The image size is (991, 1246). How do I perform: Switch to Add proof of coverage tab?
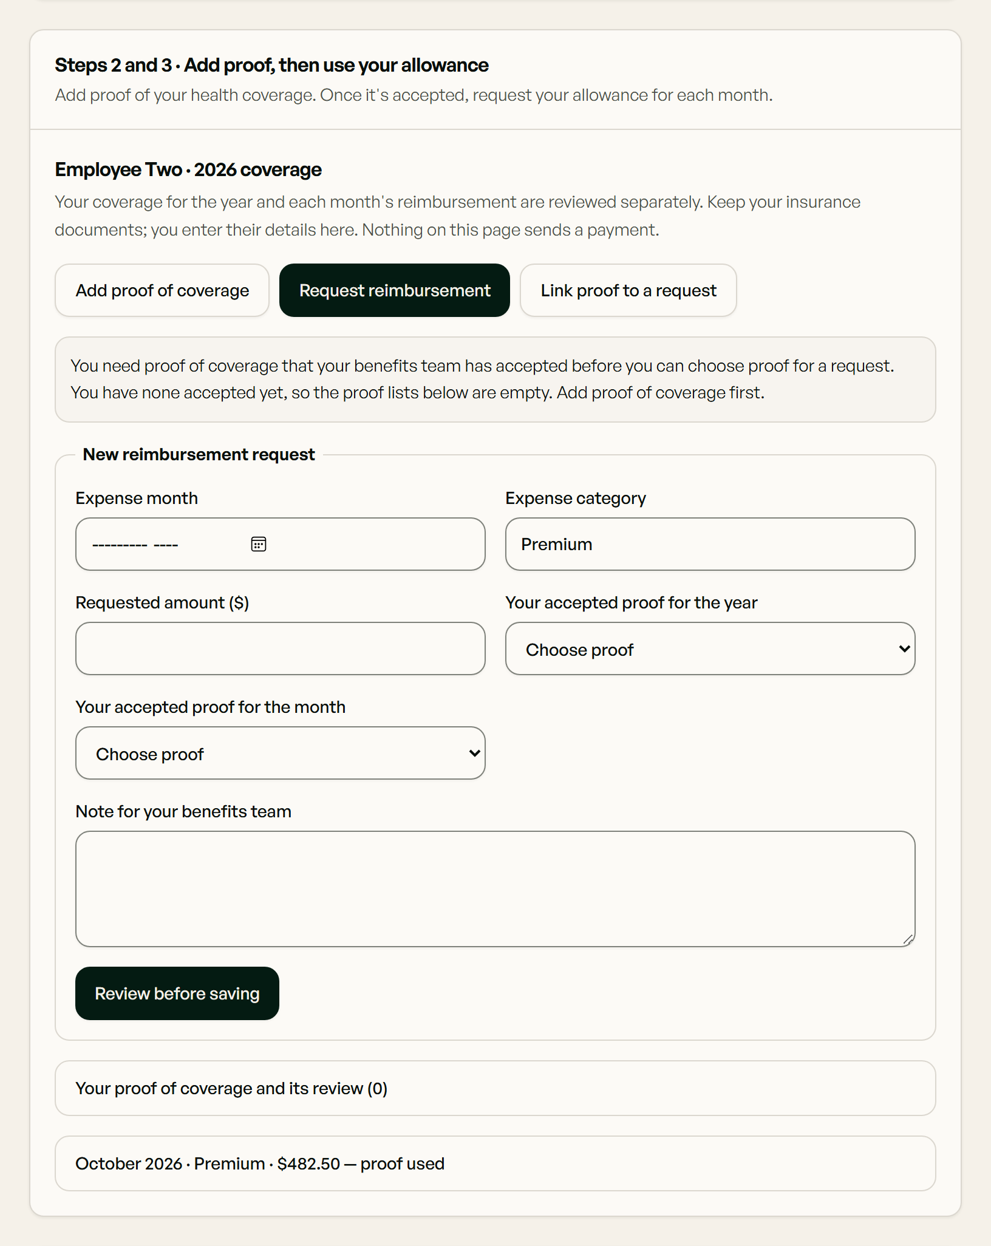(x=162, y=290)
